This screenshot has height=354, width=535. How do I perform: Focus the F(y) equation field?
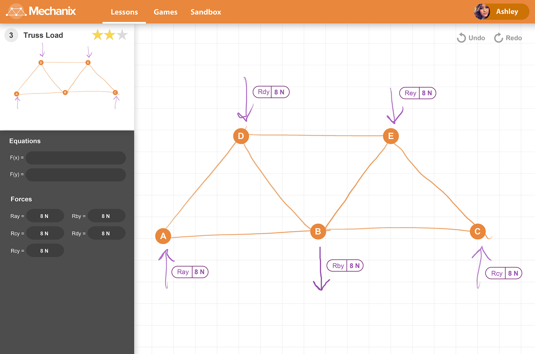tap(76, 175)
